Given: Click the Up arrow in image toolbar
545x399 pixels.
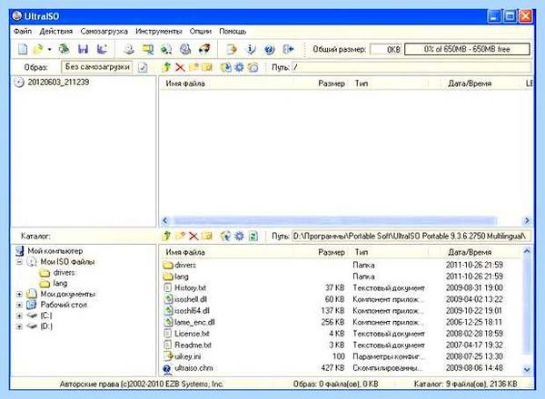Looking at the screenshot, I should (x=166, y=67).
